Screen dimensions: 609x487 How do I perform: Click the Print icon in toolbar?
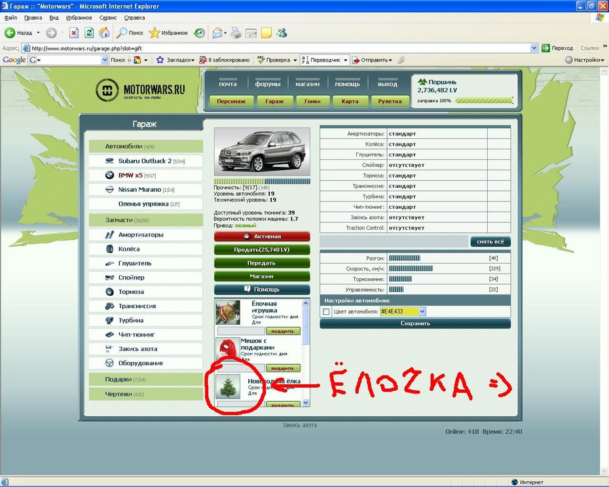[x=236, y=33]
